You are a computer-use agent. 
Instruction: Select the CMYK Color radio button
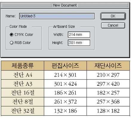12,35
